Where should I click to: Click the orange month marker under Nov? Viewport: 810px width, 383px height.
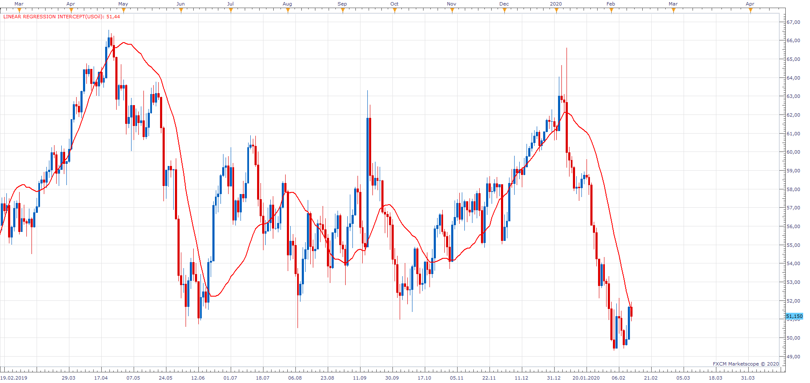pos(452,10)
